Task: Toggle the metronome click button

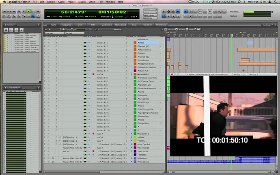Action: [164, 11]
